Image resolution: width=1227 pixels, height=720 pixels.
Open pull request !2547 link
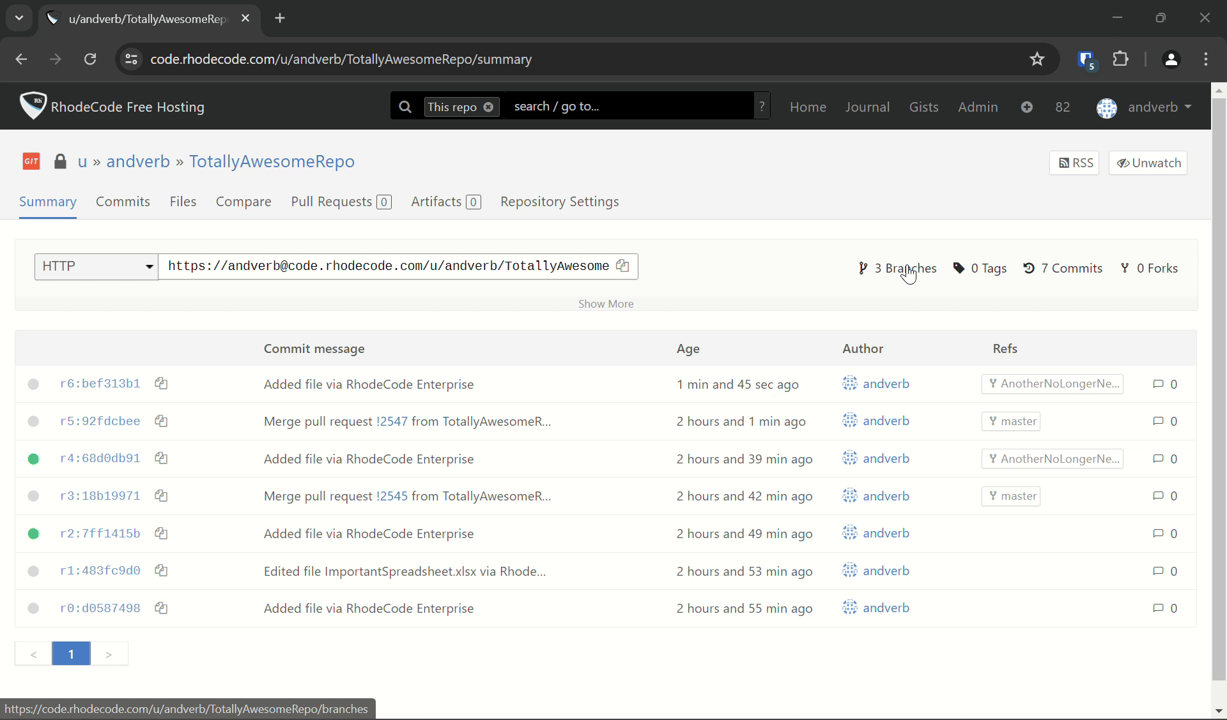coord(392,421)
